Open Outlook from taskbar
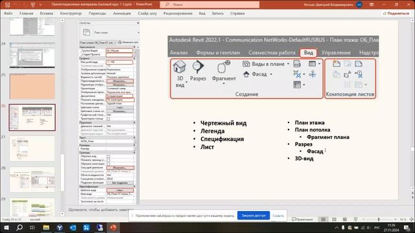 coord(73,228)
